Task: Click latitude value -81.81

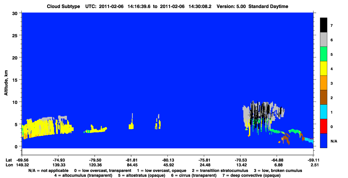Action: pyautogui.click(x=131, y=160)
